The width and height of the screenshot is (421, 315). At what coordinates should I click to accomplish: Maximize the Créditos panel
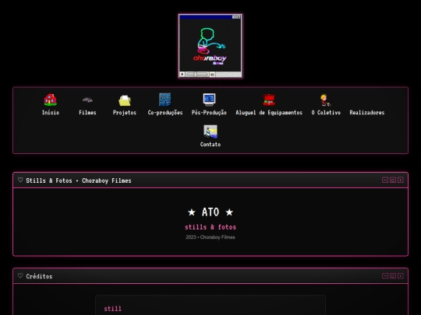[393, 275]
